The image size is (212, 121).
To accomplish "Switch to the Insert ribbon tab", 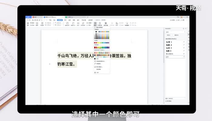I will (55, 20).
